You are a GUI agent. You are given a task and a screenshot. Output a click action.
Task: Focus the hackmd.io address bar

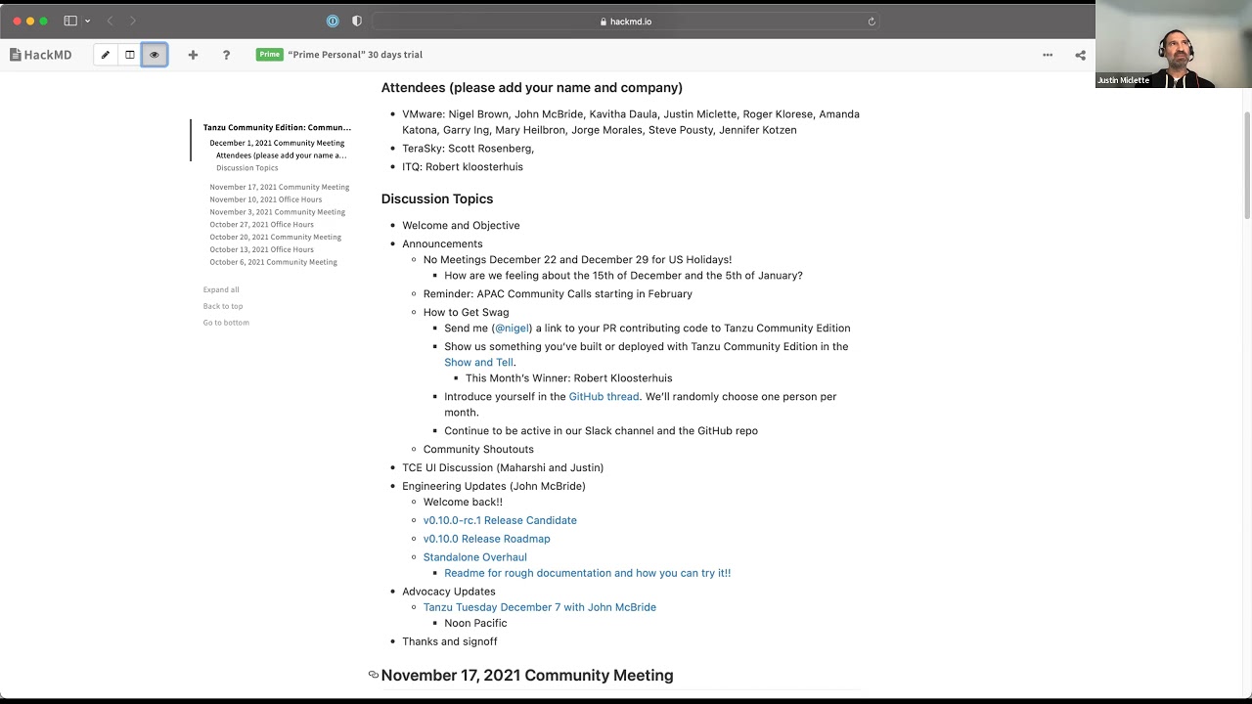coord(626,21)
